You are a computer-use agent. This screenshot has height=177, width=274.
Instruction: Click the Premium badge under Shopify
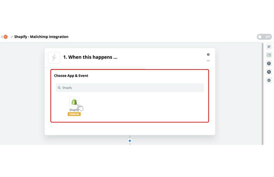[74, 114]
